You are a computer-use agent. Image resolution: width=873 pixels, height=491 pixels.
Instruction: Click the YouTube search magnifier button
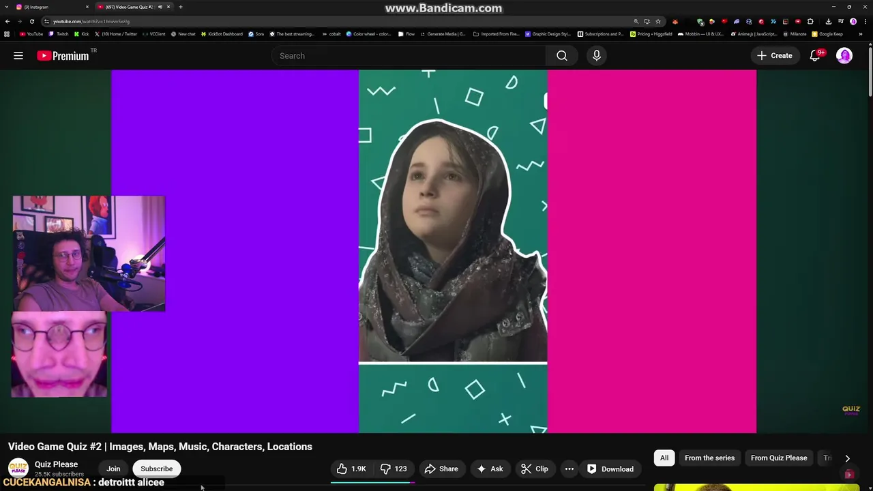pos(562,56)
